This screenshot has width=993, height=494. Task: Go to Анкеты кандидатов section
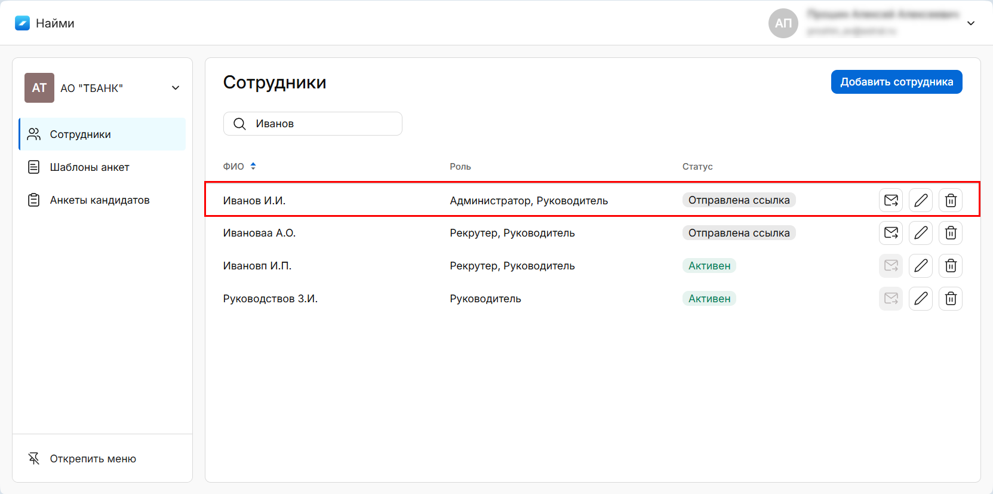99,200
